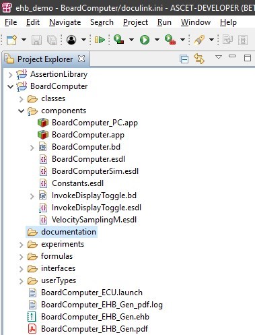
Task: Collapse the BoardComputer project node
Action: coord(10,86)
